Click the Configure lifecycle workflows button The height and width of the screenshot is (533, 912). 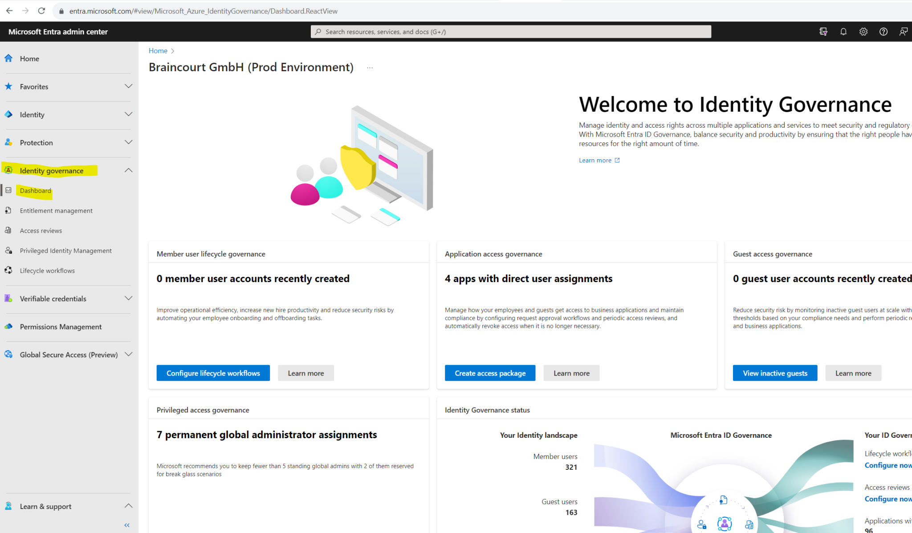tap(213, 373)
